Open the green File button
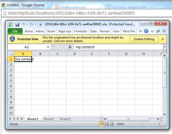172x134 pixels. tap(15, 31)
